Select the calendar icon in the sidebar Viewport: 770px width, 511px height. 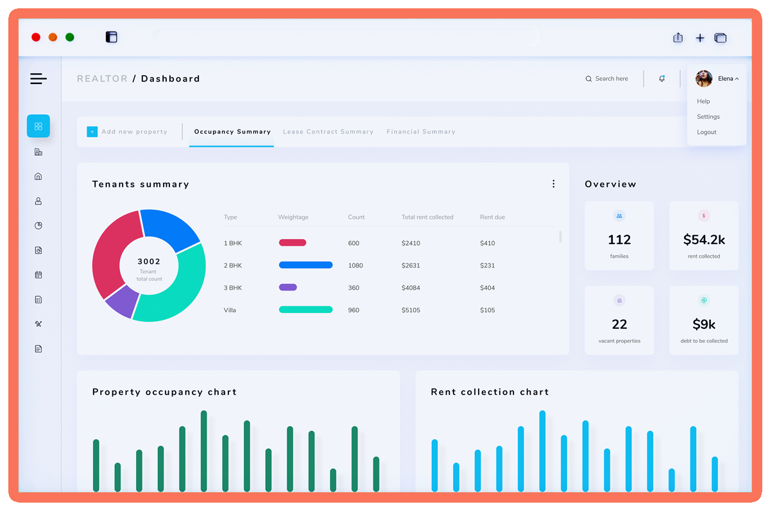(x=38, y=274)
